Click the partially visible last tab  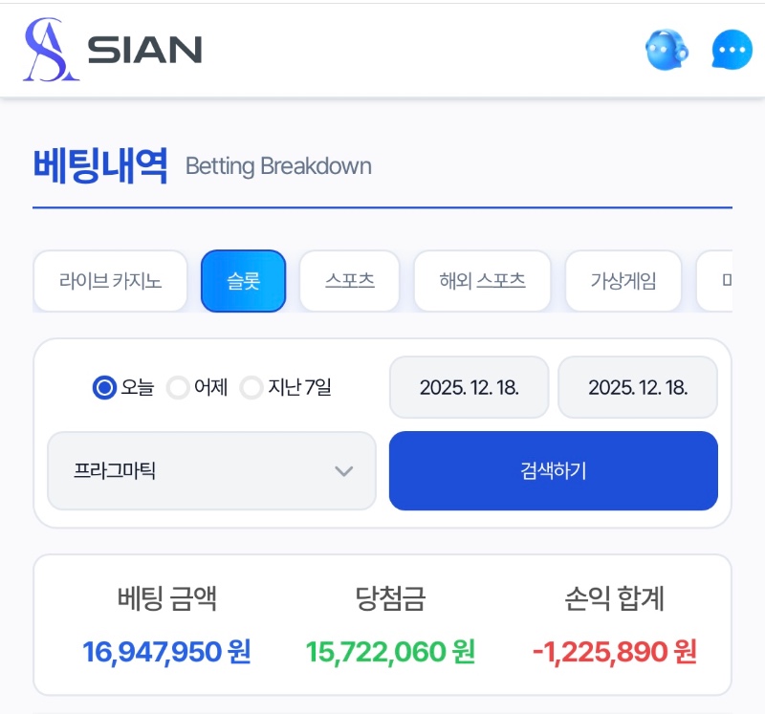click(717, 281)
